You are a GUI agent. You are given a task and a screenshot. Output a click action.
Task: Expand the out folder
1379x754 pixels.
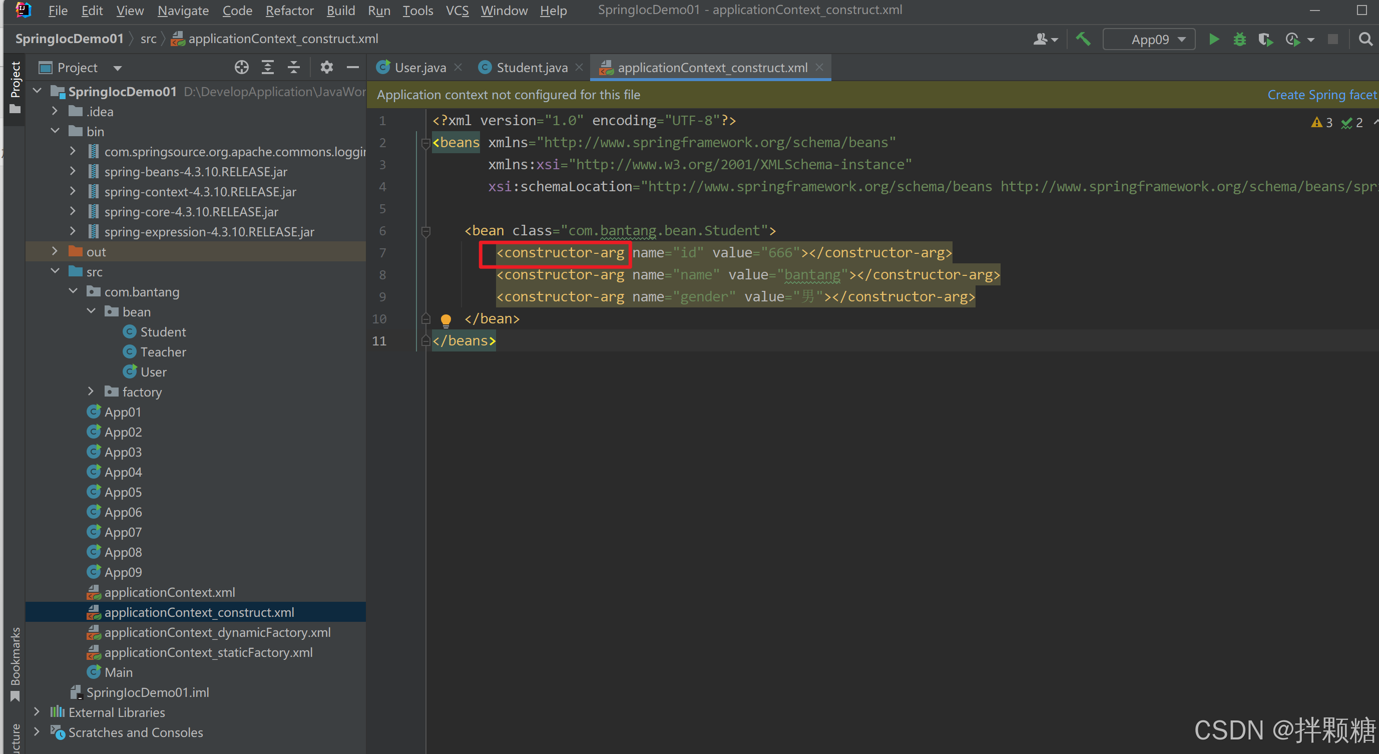click(55, 252)
